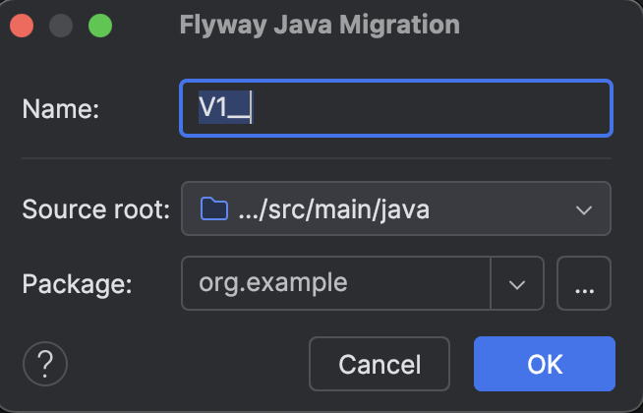The image size is (643, 413).
Task: Click the Source root: label
Action: pos(96,209)
